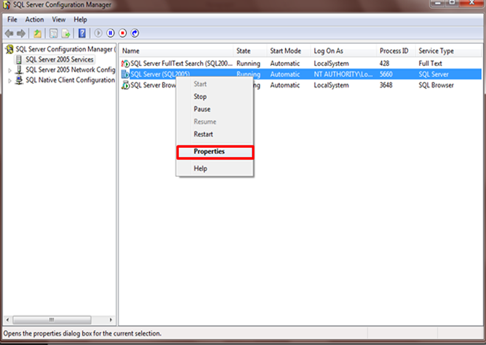Stop the service using red stop icon
Screen dimensions: 486x345
pyautogui.click(x=123, y=33)
